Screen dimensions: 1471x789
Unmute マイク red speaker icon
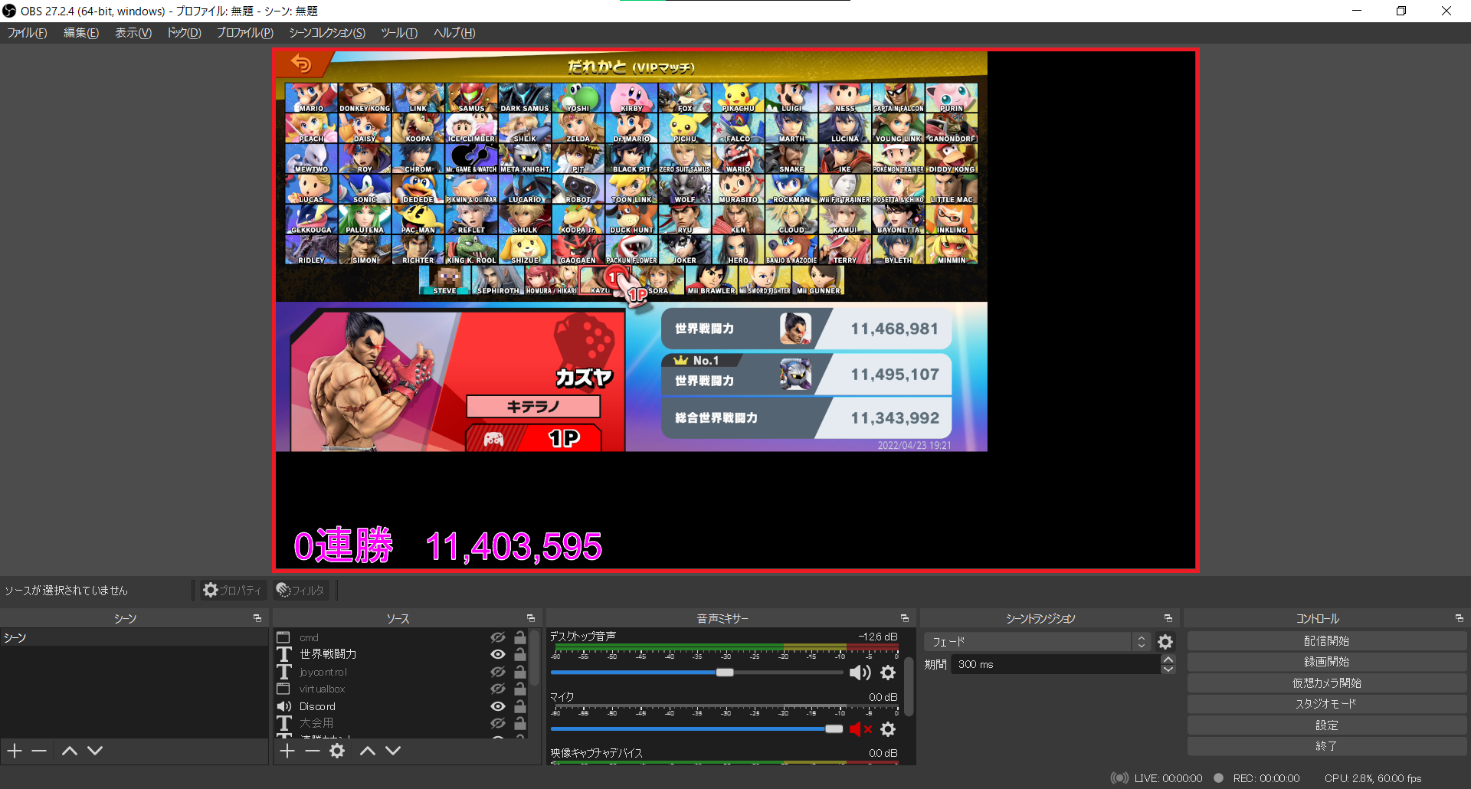(861, 729)
